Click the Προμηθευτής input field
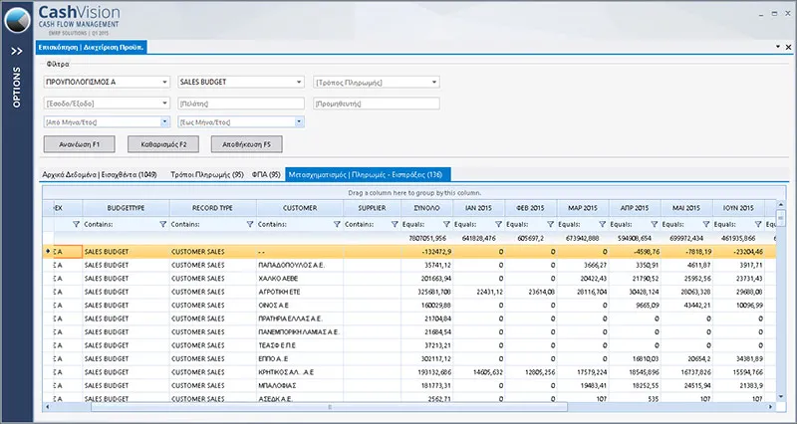The image size is (797, 424). [377, 104]
